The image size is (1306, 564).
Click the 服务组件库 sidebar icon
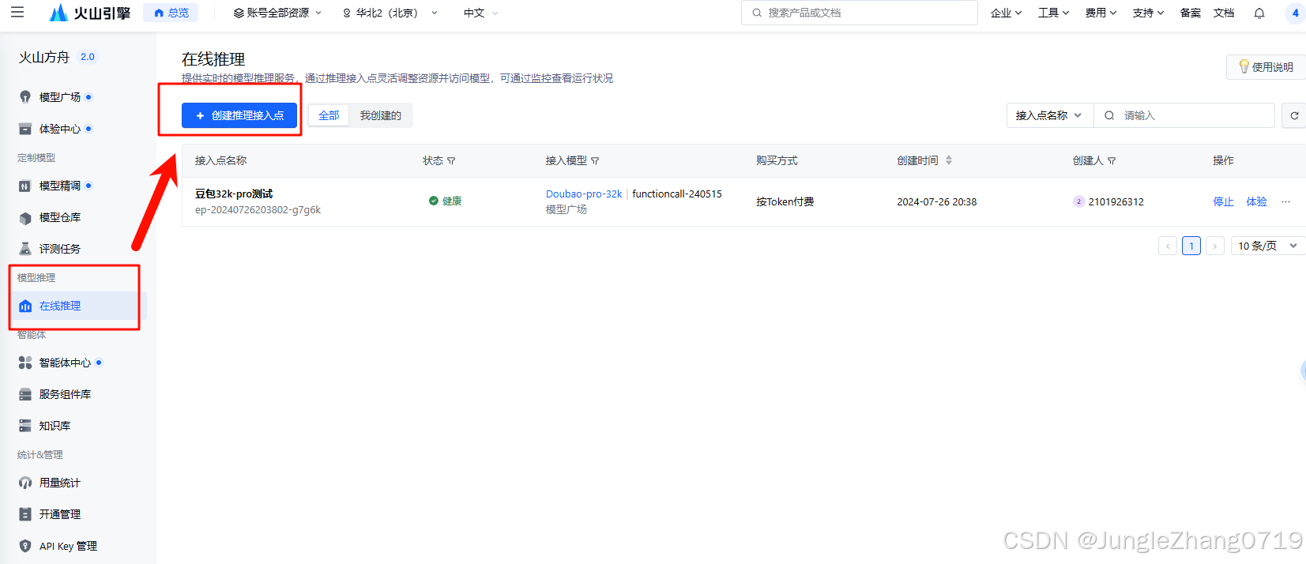pyautogui.click(x=25, y=394)
